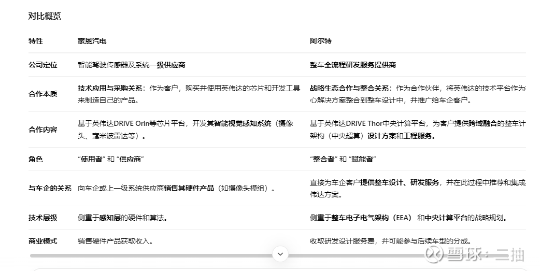The height and width of the screenshot is (271, 540).
Task: Click the cell beginning '战略生态合作与整合关系'
Action: click(418, 94)
